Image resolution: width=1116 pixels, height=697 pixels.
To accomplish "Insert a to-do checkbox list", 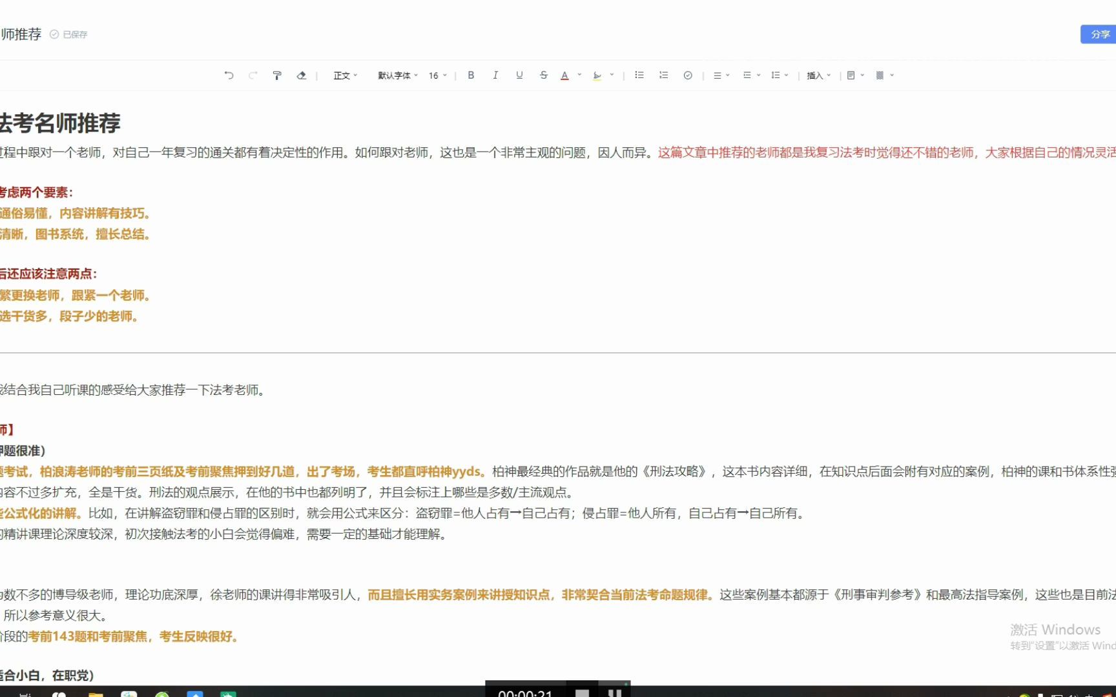I will (x=688, y=76).
